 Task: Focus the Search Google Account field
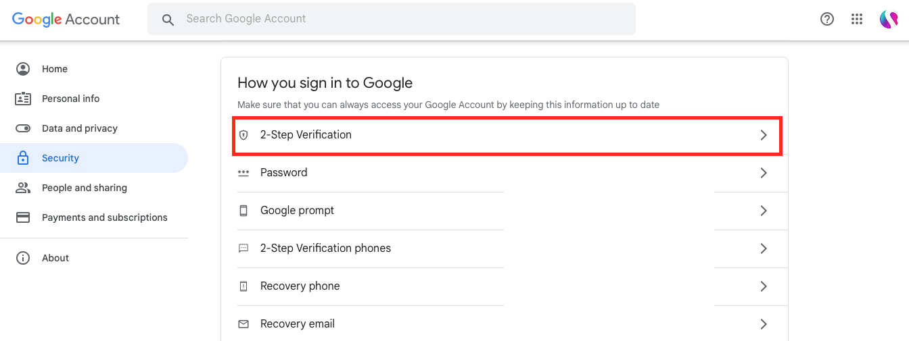click(x=392, y=19)
